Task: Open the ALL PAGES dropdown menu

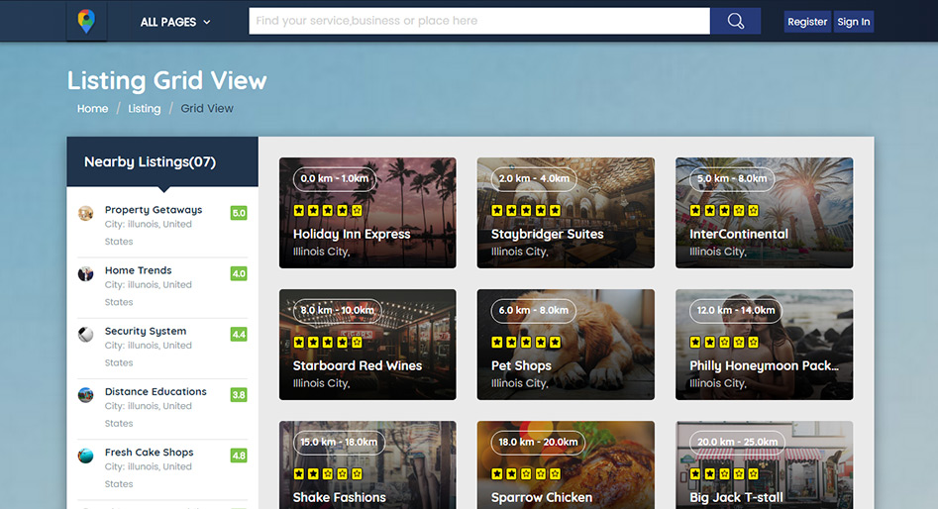Action: coord(175,22)
